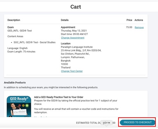
Task: Click the date 'Thursday, May 13, 2021'
Action: 74,31
